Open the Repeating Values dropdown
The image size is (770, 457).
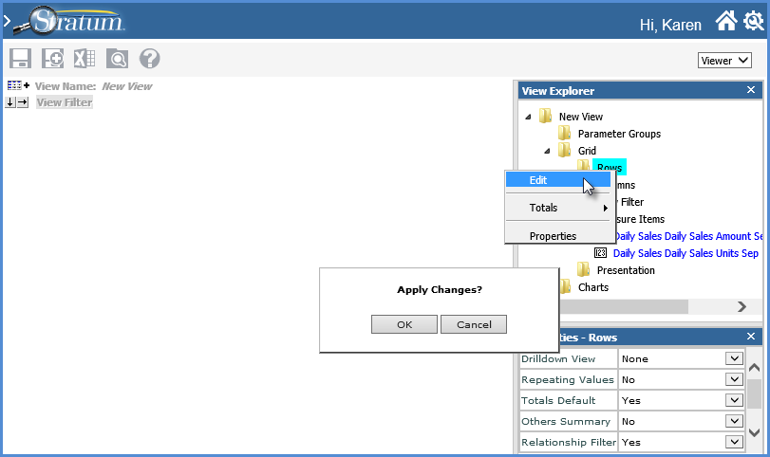coord(734,379)
